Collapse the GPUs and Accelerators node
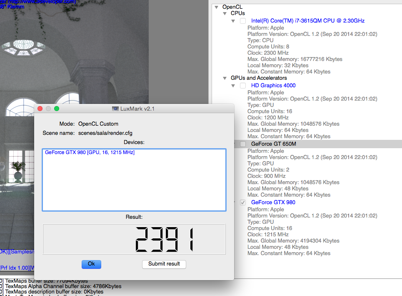The image size is (402, 296). tap(225, 78)
